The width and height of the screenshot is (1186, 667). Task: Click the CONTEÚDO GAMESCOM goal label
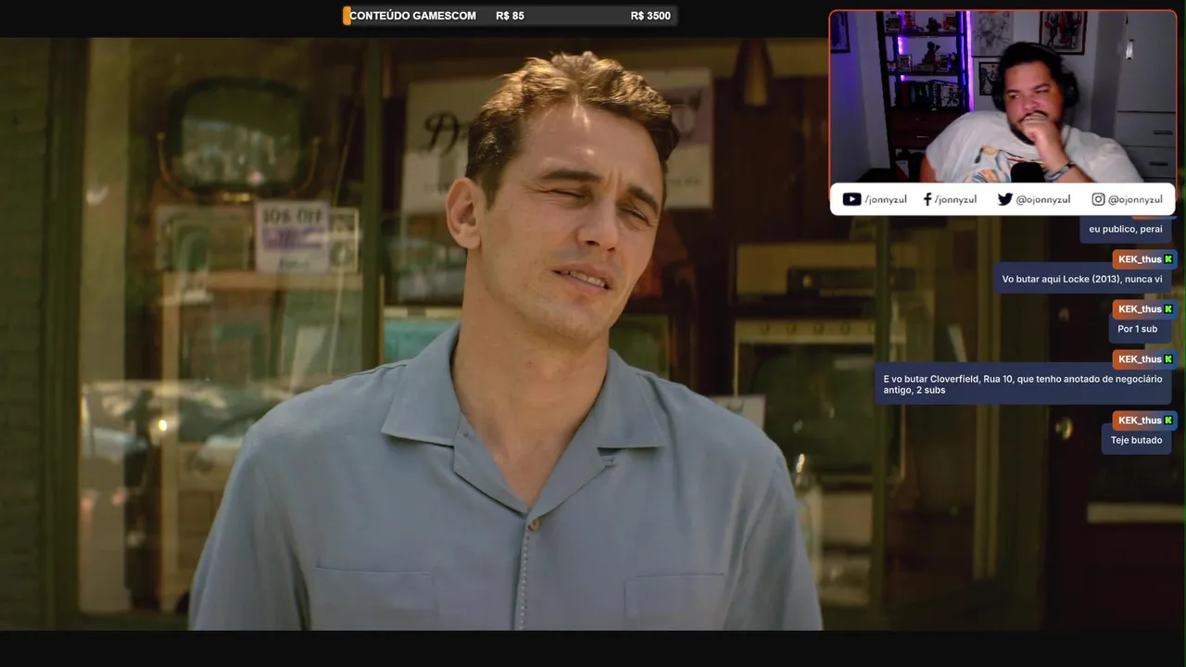coord(413,16)
